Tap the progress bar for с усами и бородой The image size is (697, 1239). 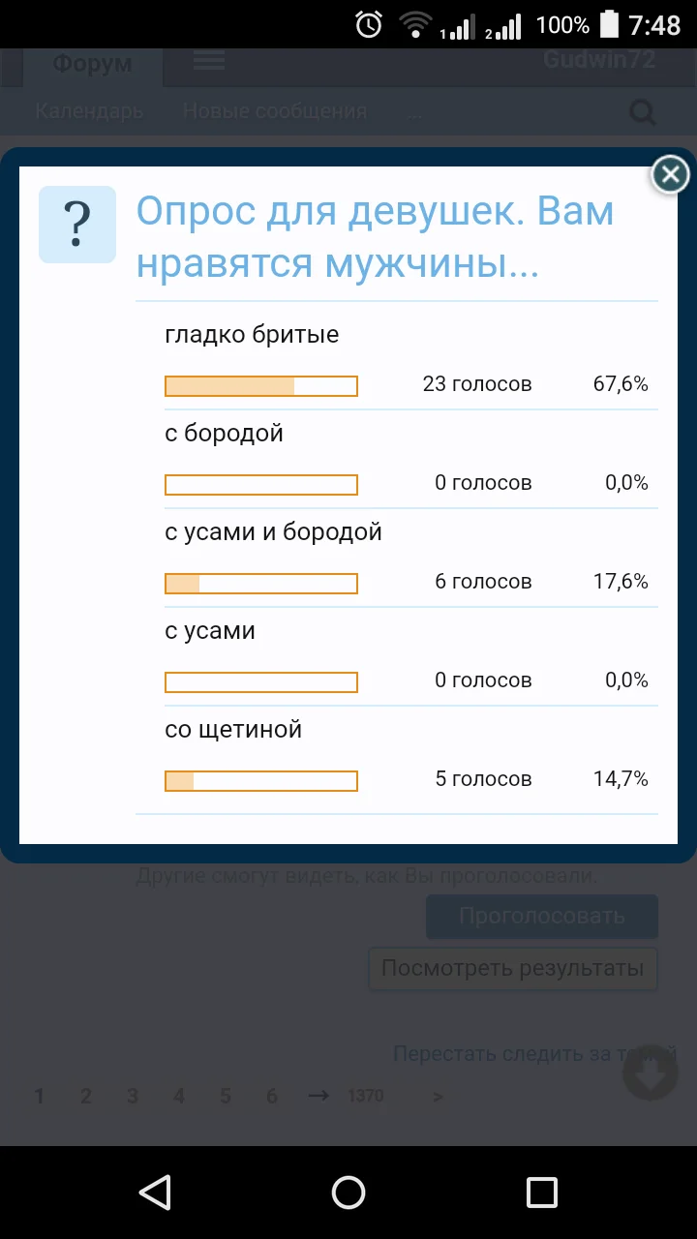click(261, 583)
